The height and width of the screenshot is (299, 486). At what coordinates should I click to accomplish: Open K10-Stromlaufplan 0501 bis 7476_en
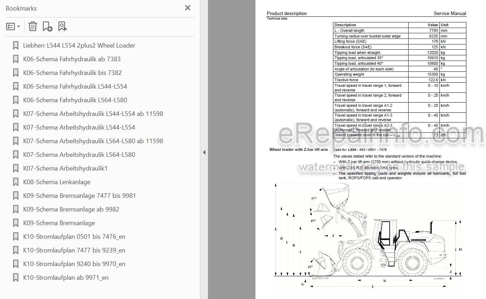[x=74, y=237]
